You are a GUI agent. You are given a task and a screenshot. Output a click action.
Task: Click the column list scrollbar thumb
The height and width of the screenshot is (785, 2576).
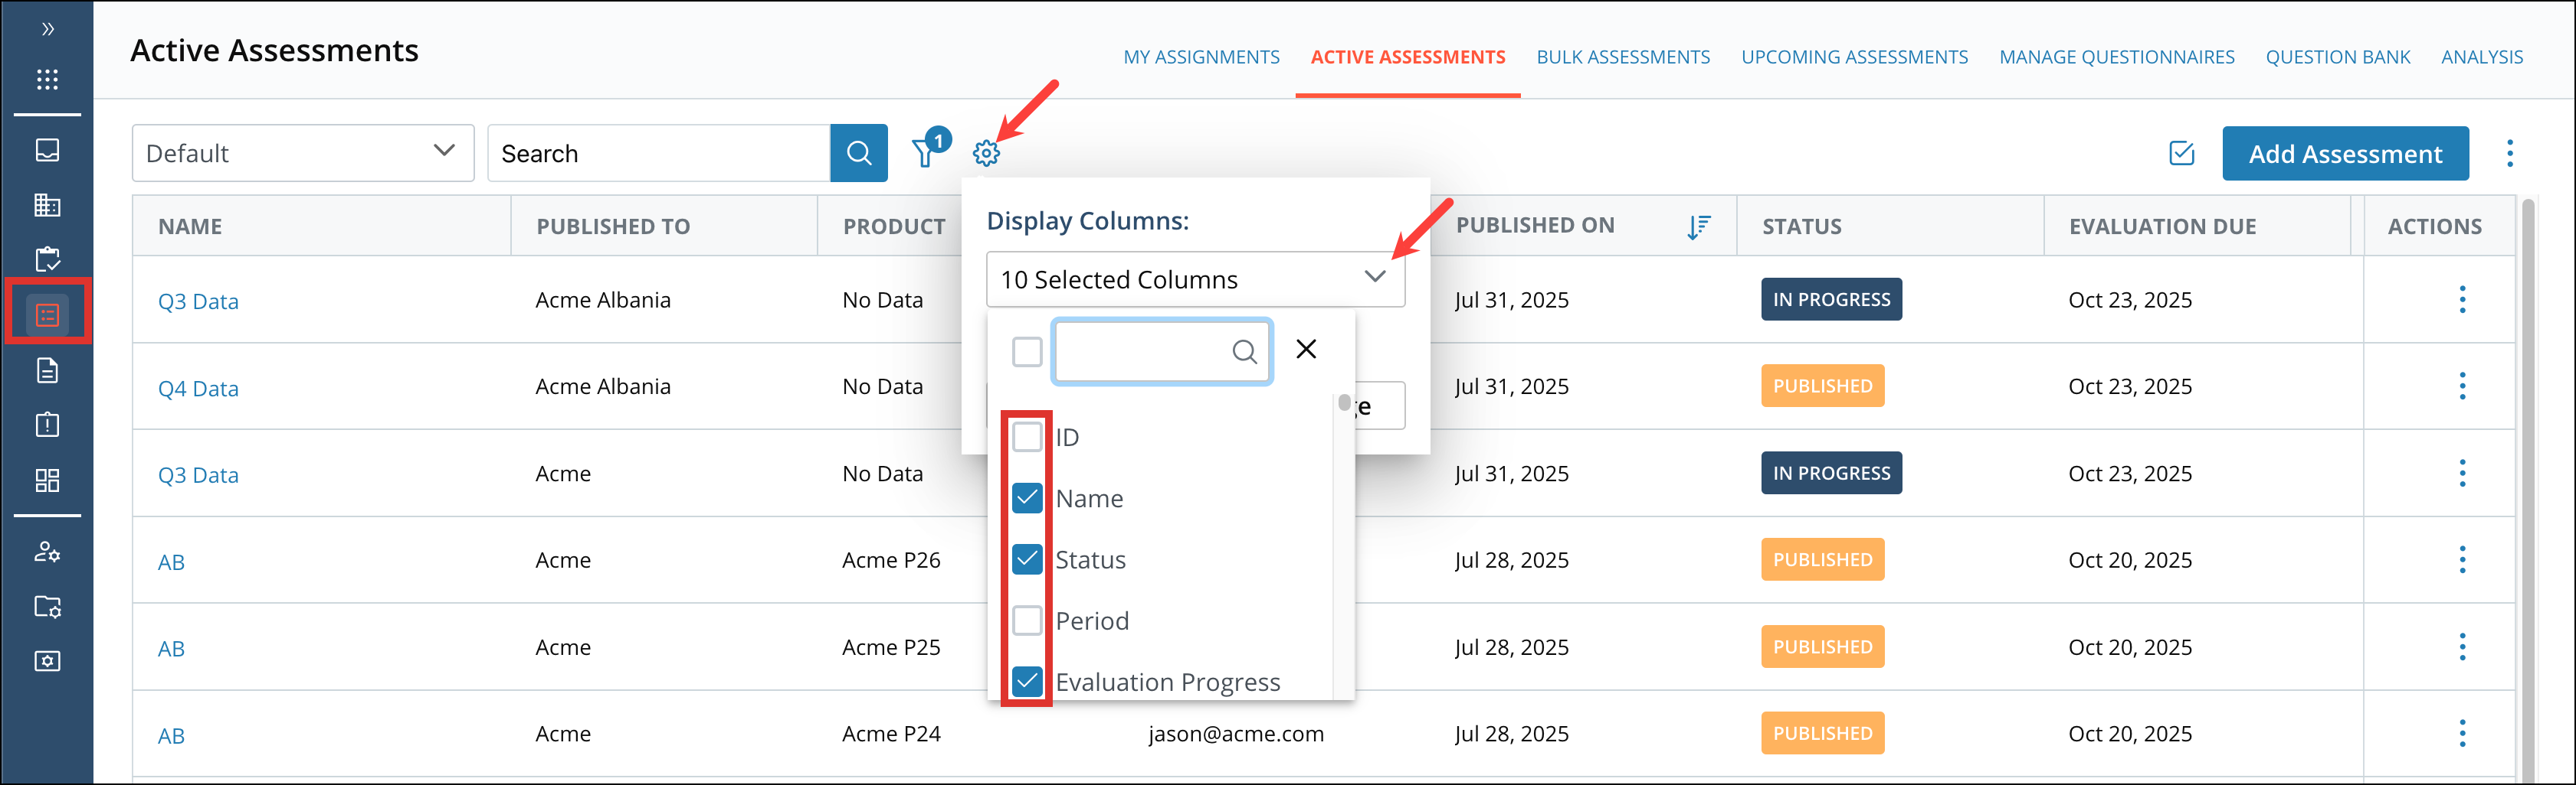[x=1344, y=403]
